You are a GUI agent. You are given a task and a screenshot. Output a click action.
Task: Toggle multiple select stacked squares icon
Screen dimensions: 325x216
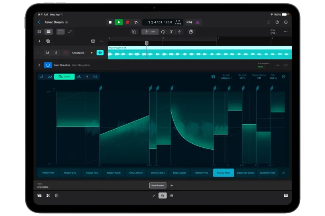click(x=134, y=32)
